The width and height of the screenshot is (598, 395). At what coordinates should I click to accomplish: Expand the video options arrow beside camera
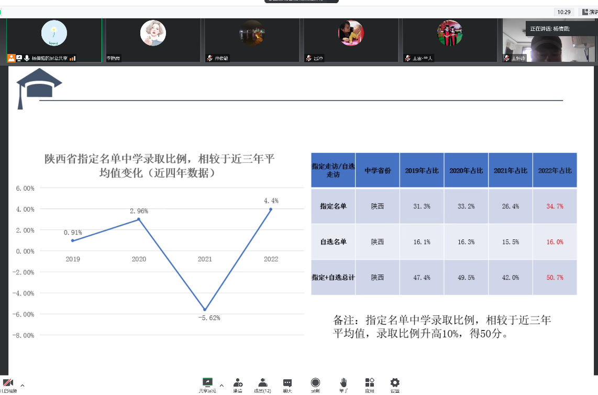tap(22, 385)
